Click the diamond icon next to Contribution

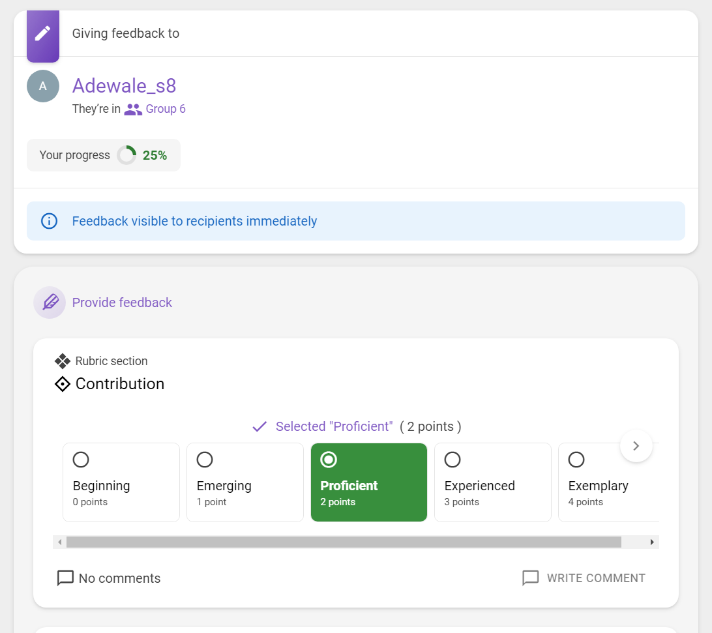(x=63, y=384)
